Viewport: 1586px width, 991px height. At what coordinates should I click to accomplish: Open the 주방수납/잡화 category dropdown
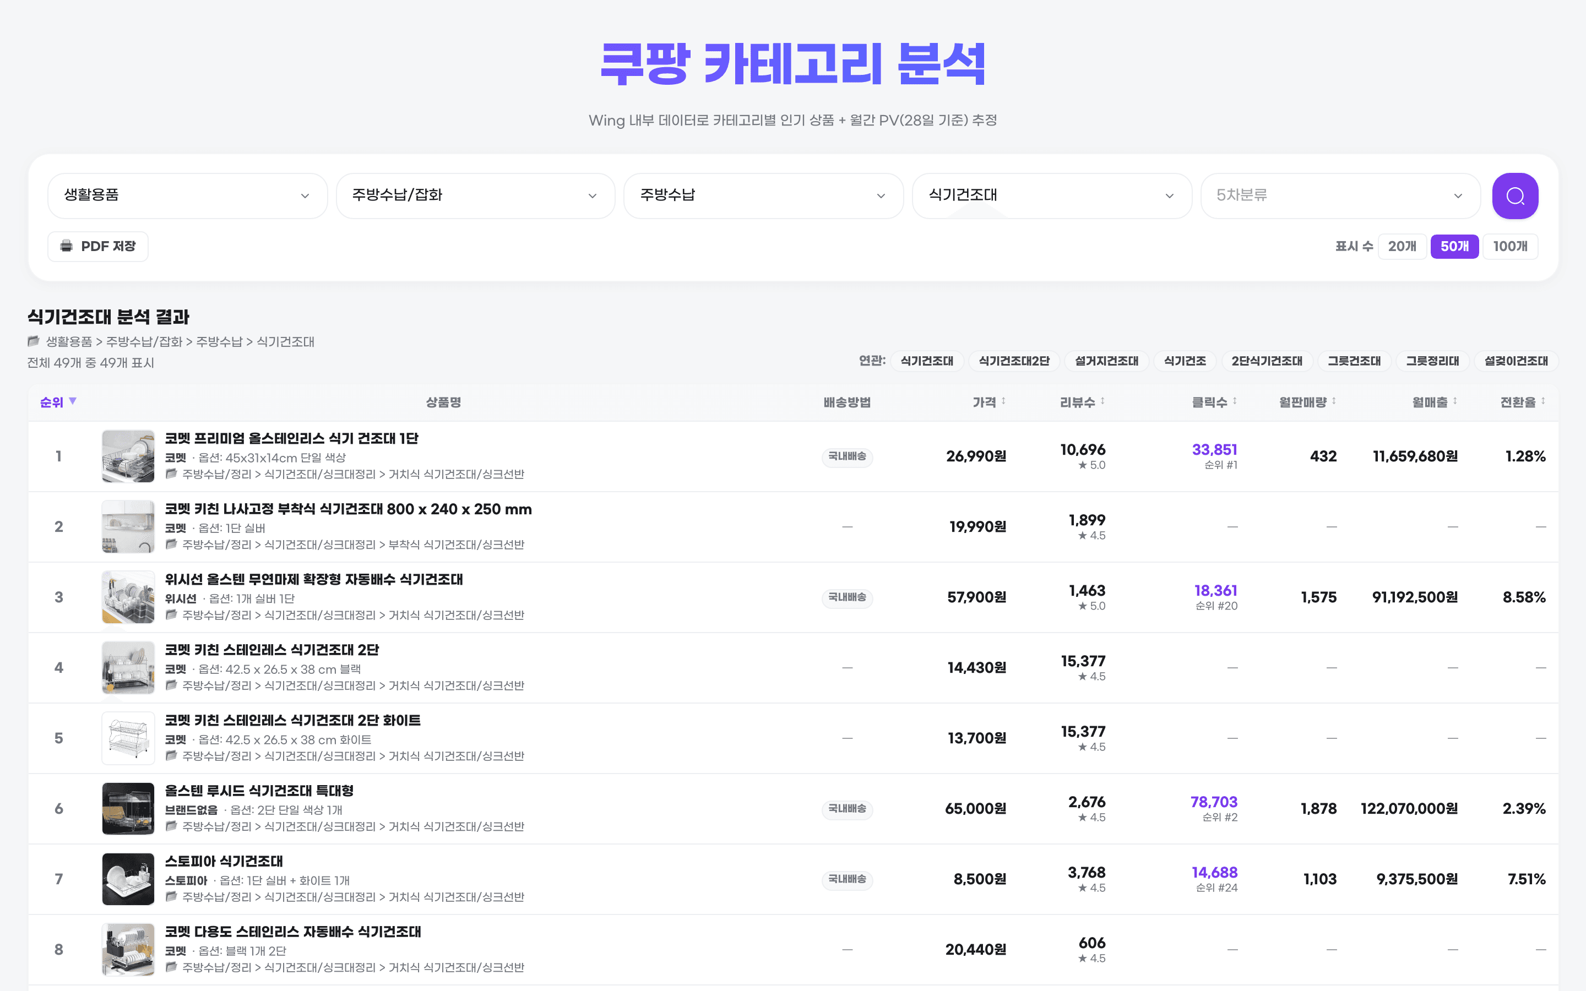click(475, 195)
